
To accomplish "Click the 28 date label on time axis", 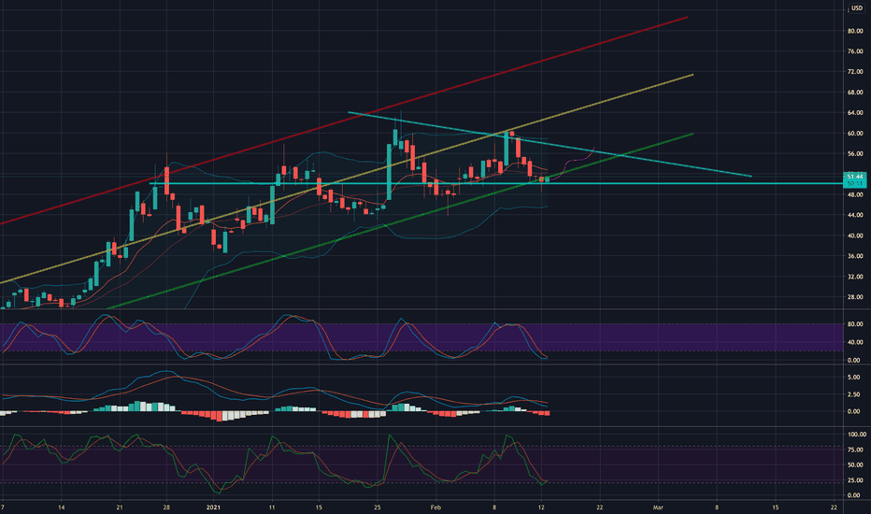I will coord(166,507).
